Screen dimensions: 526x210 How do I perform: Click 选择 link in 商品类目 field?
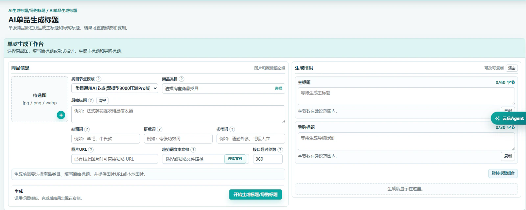tap(278, 89)
